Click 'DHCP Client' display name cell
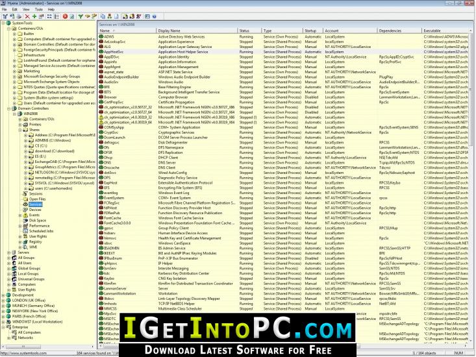Viewport: 476px width, 357px height. coord(168,158)
